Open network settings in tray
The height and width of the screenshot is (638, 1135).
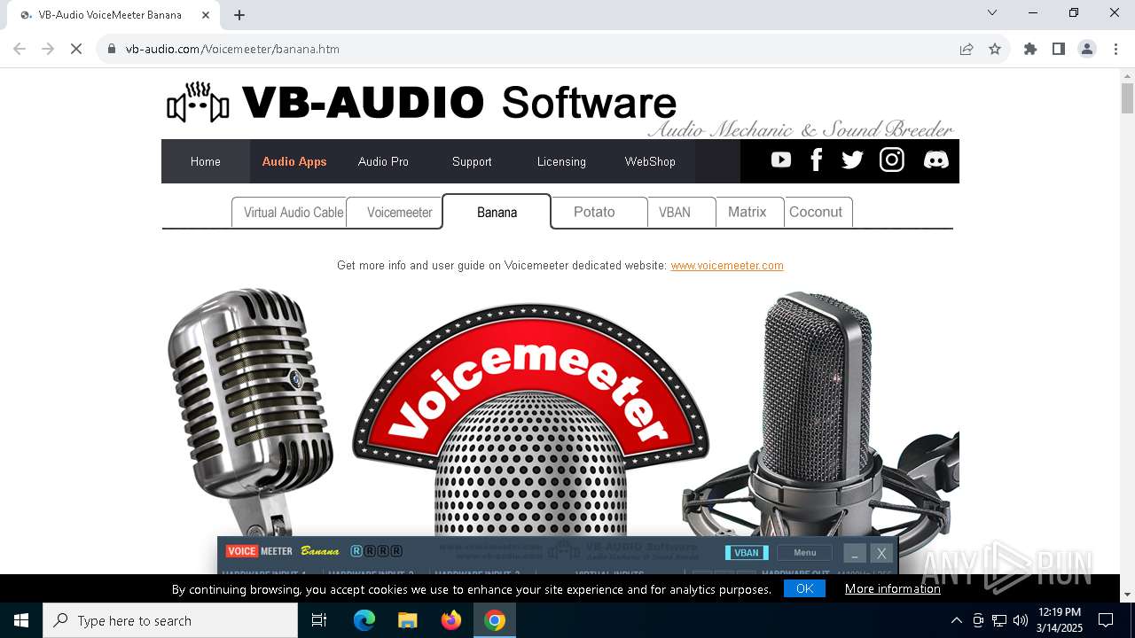[x=999, y=620]
